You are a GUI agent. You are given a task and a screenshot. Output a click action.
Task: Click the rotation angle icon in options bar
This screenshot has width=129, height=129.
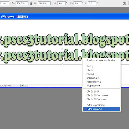click(55, 3)
